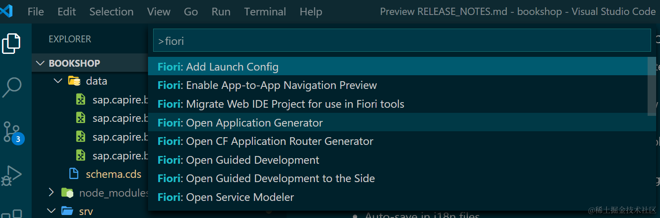The image size is (660, 218).
Task: Open the Terminal menu
Action: 265,12
